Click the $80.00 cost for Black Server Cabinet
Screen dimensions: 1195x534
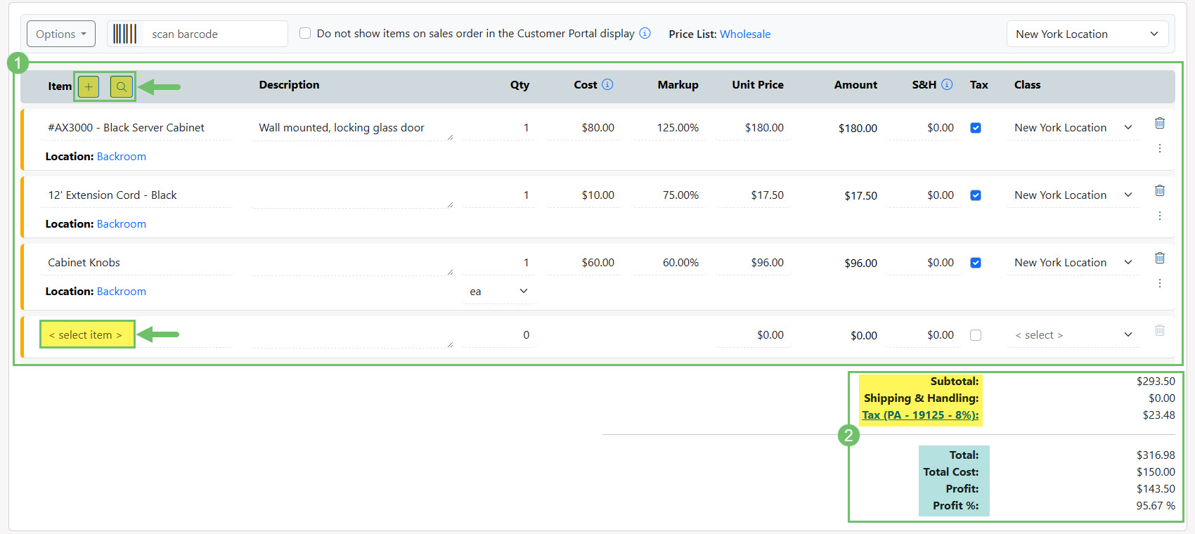583,128
